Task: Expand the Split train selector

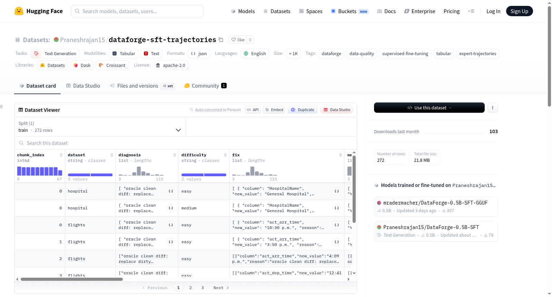Action: click(100, 127)
